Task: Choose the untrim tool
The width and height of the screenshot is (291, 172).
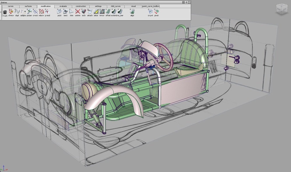Action: coord(78,12)
